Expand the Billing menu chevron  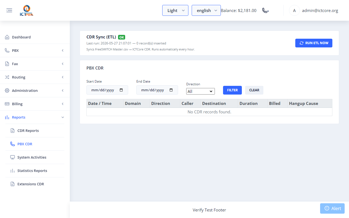[63, 104]
